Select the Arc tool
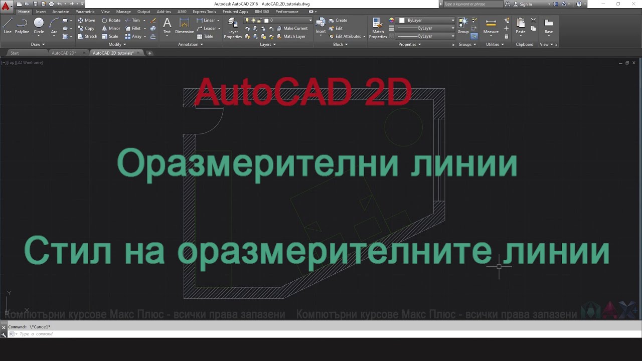The image size is (642, 361). pos(54,26)
